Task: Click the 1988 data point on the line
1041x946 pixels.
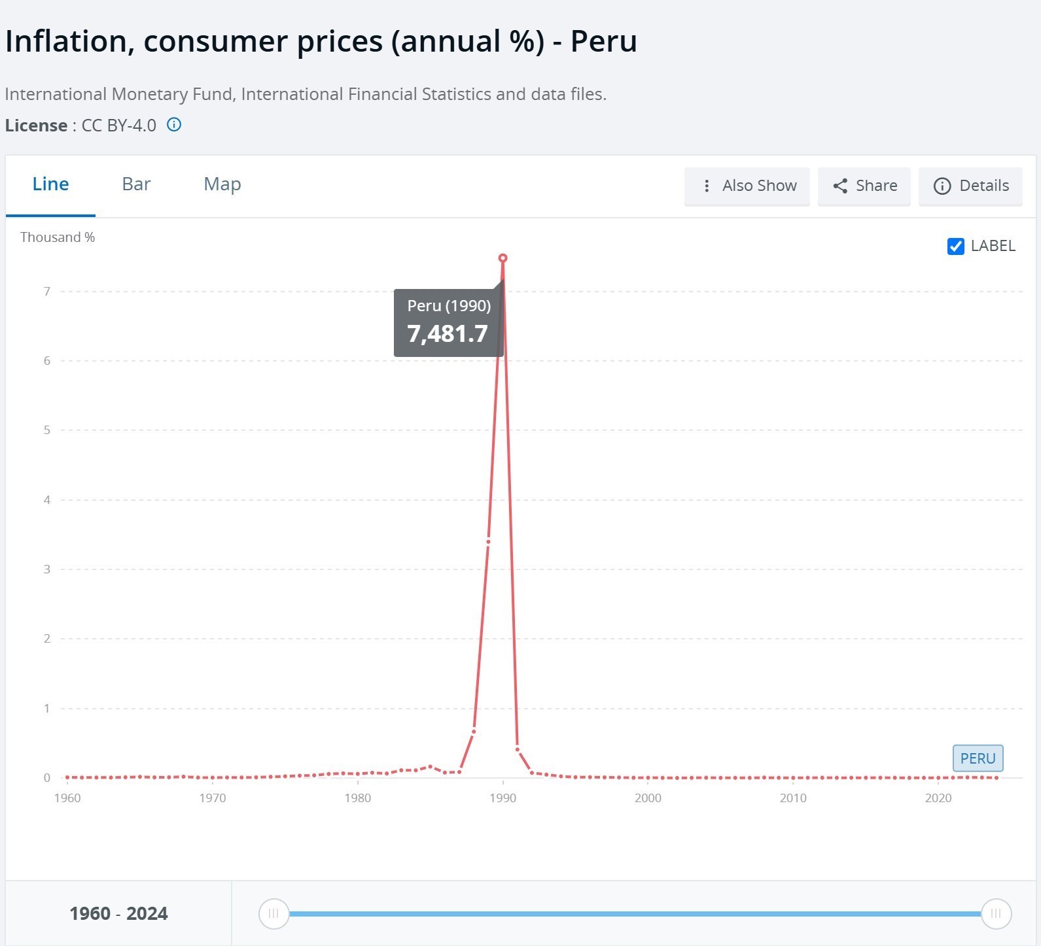Action: pyautogui.click(x=474, y=731)
